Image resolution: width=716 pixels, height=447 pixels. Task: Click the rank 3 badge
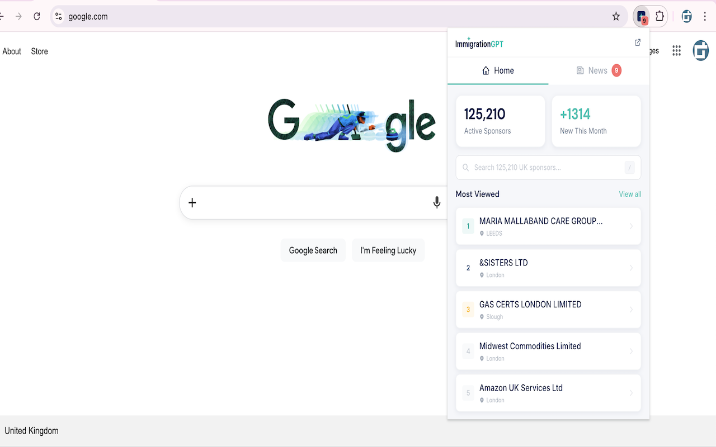click(468, 310)
